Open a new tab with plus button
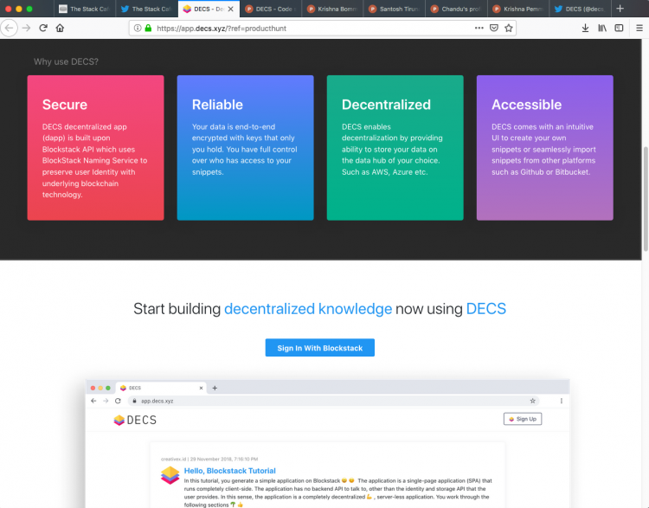 pyautogui.click(x=620, y=9)
